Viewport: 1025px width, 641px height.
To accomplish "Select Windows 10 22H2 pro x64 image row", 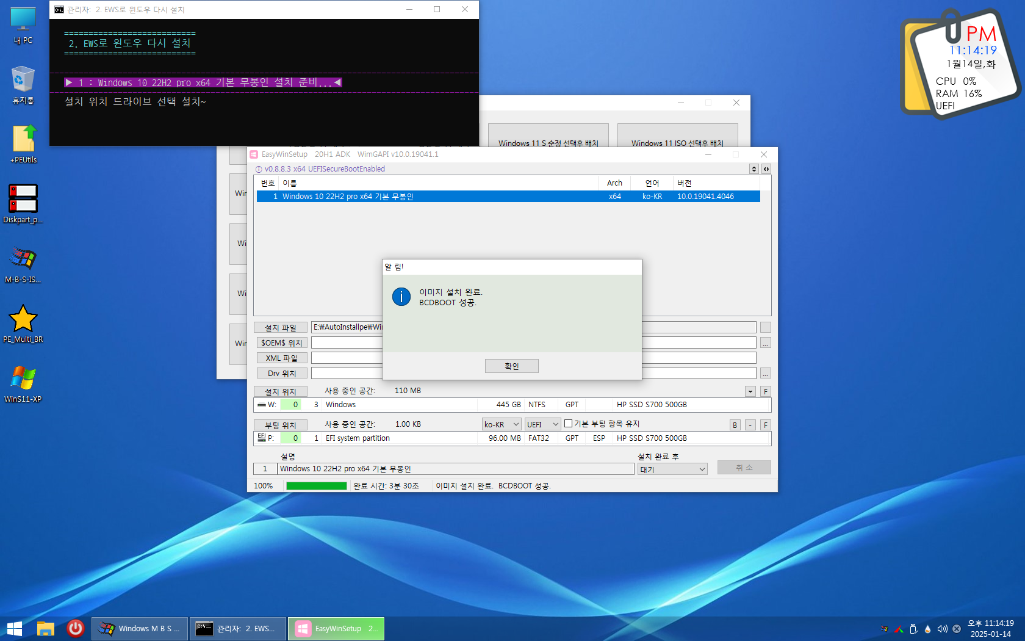I will tap(508, 197).
